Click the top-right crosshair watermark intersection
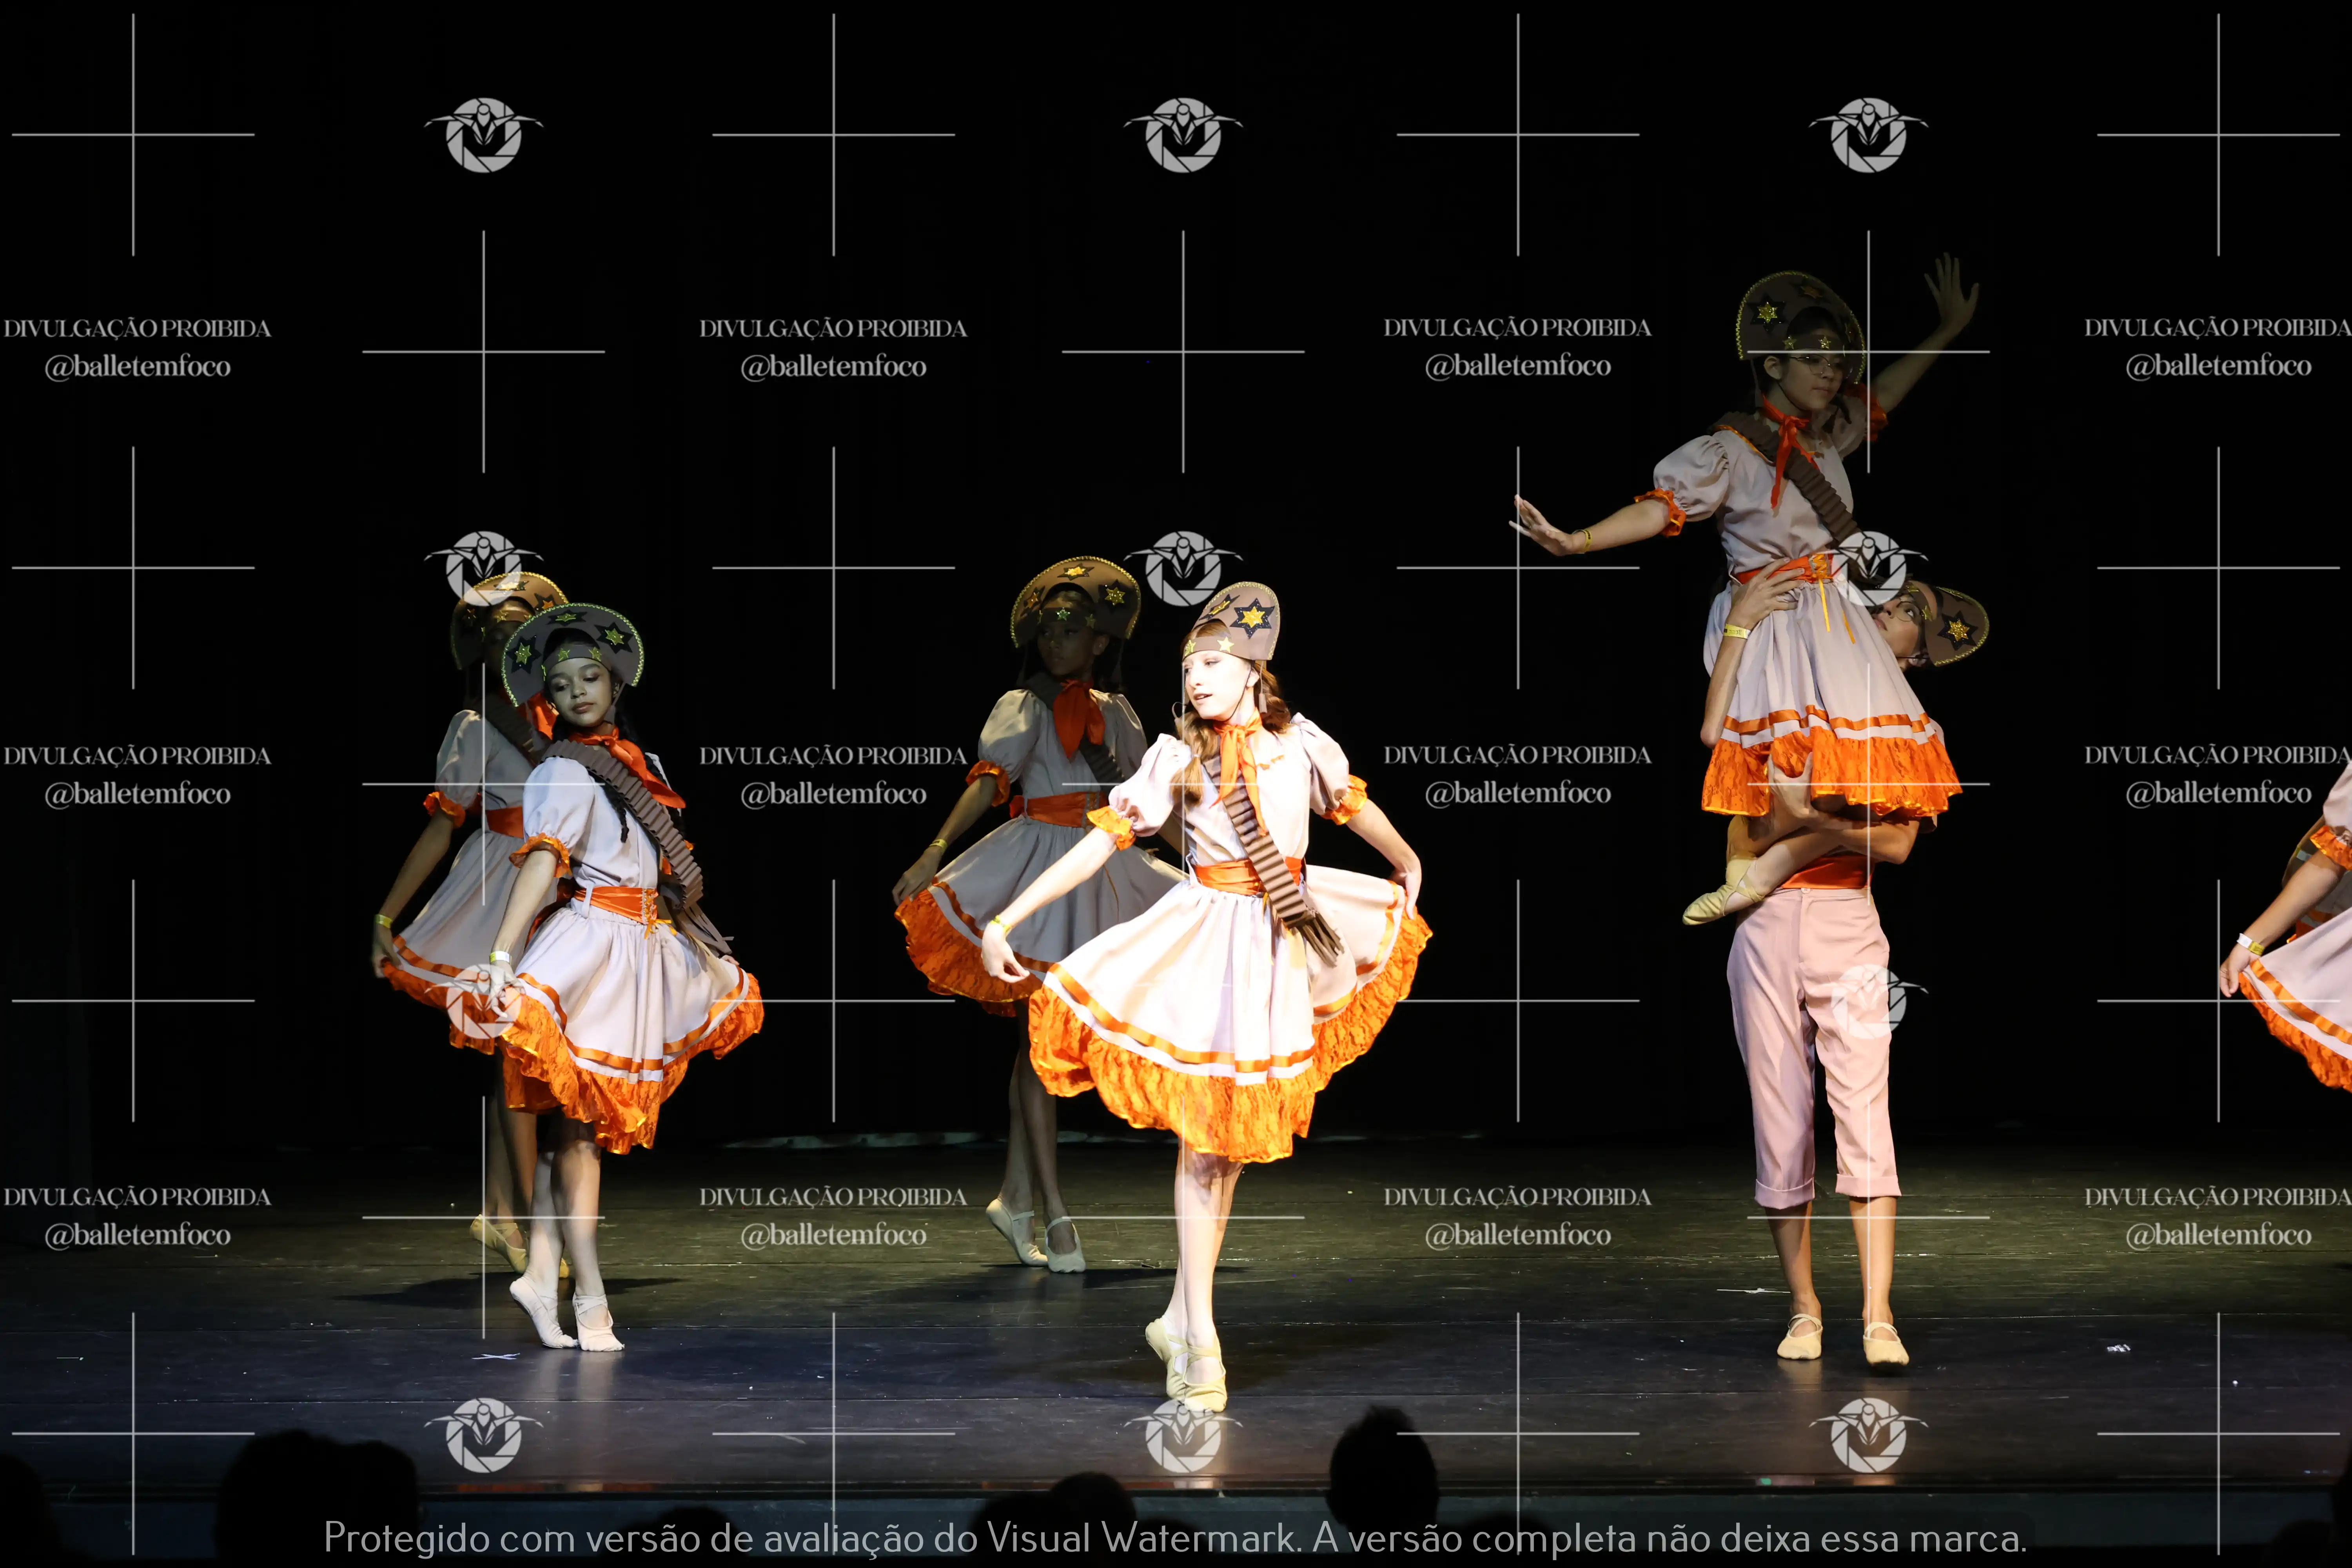Screen dimensions: 2352x1568 coord(2218,134)
